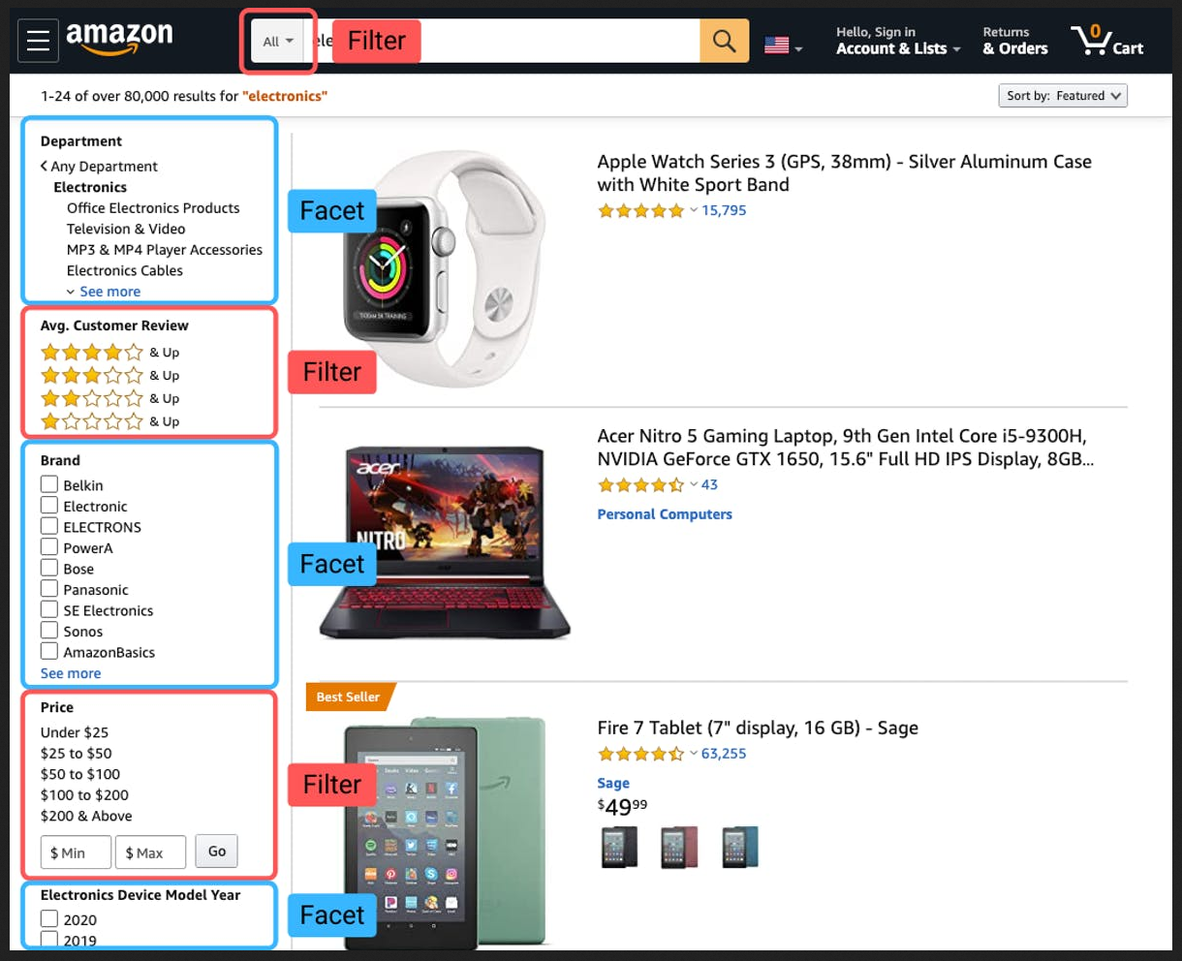
Task: Enable the Bose brand filter
Action: [x=49, y=568]
